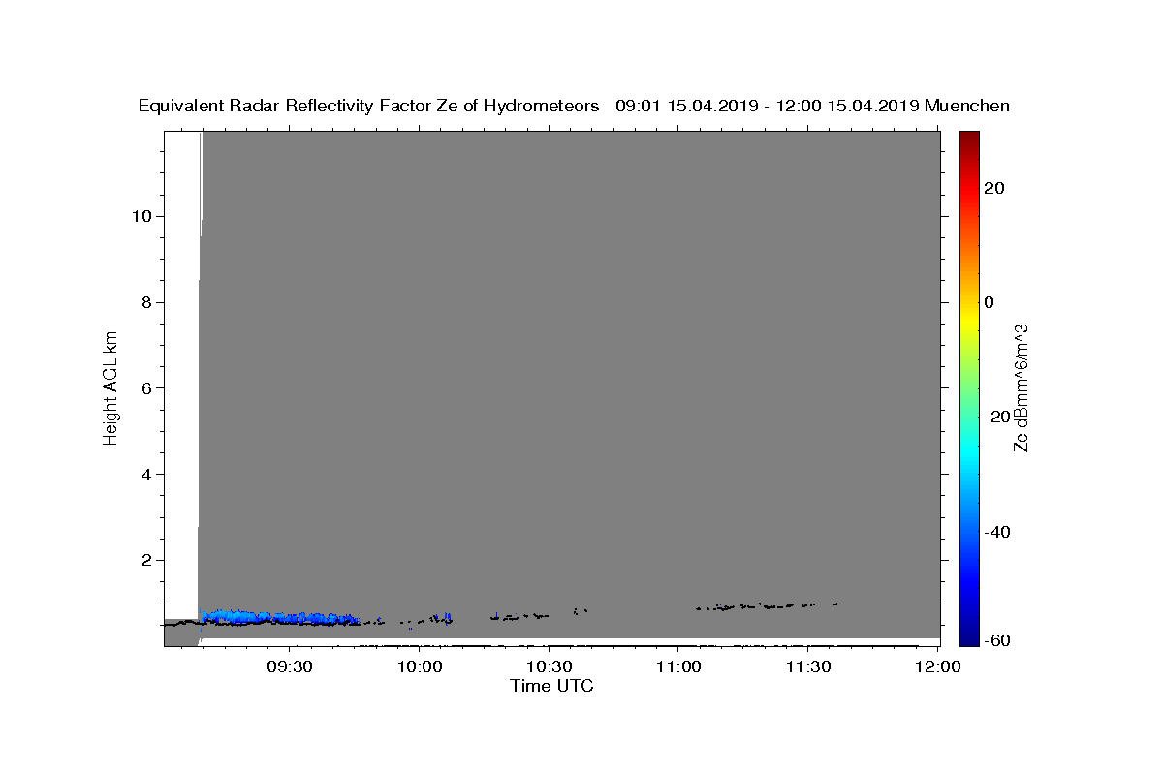The width and height of the screenshot is (1163, 775).
Task: Click the white no-data strip before 09:10
Action: [x=181, y=375]
